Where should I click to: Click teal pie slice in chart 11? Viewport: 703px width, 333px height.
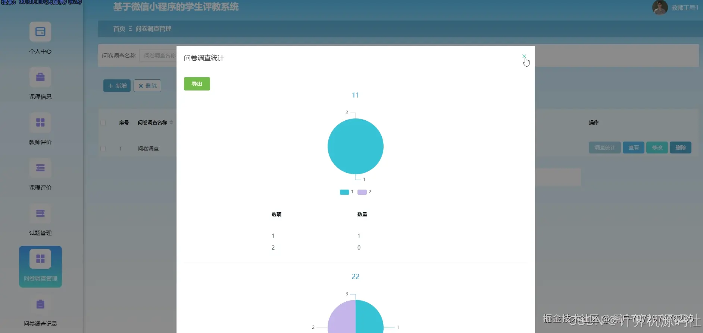point(356,146)
